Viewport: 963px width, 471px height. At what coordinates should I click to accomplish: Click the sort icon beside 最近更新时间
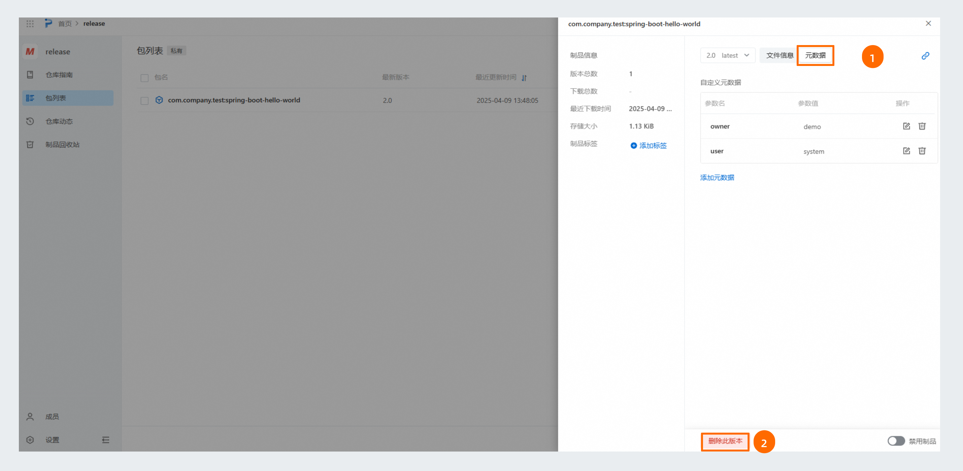pyautogui.click(x=524, y=78)
